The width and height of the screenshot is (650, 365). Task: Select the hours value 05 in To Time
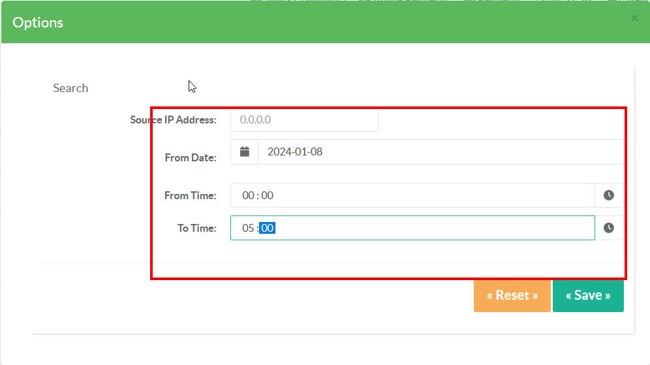pyautogui.click(x=248, y=228)
